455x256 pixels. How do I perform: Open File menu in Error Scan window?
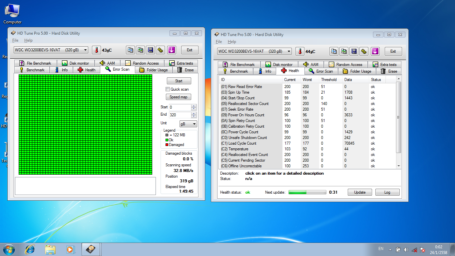coord(15,40)
